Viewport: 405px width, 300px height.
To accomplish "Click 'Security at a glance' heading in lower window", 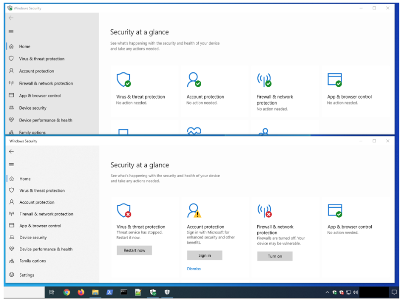I will point(140,165).
